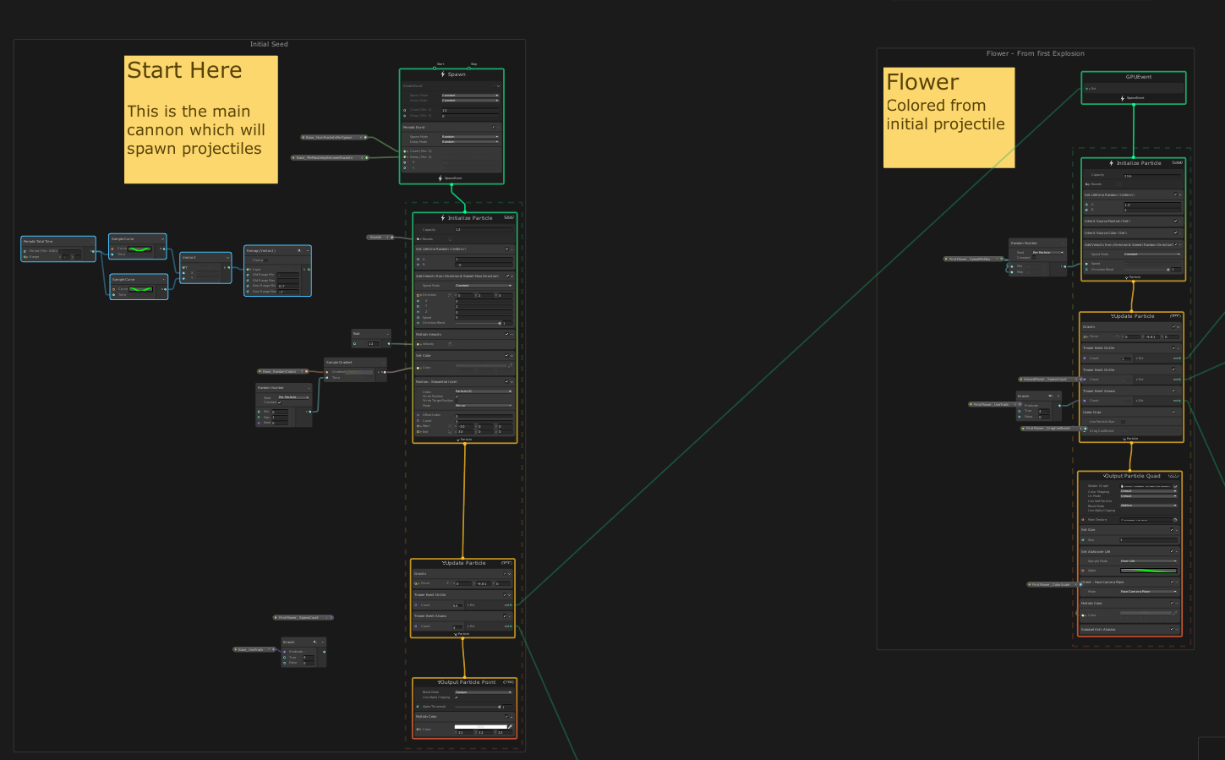This screenshot has height=760, width=1225.
Task: Toggle the Gravity block checkbox in left Update Particle
Action: click(x=505, y=574)
